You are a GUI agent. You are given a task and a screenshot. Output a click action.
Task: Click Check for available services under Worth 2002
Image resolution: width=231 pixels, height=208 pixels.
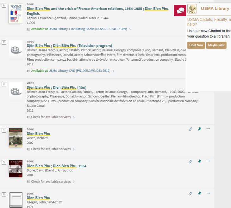click(51, 149)
